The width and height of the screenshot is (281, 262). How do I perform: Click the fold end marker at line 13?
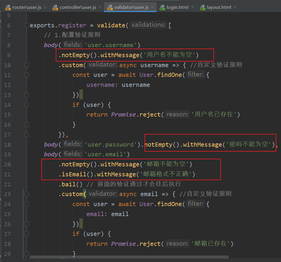pyautogui.click(x=27, y=95)
